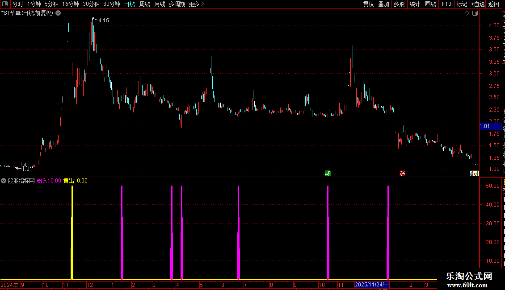Click the 2025/11/24 date label on axis
This screenshot has width=505, height=290.
click(x=372, y=285)
